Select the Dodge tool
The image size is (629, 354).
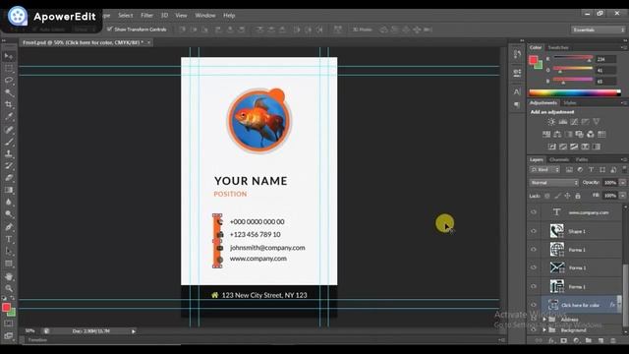9,214
